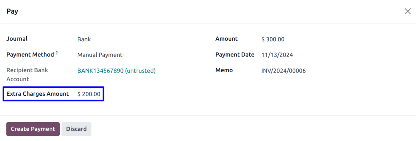Click the Amount label
This screenshot has width=416, height=141.
[226, 39]
